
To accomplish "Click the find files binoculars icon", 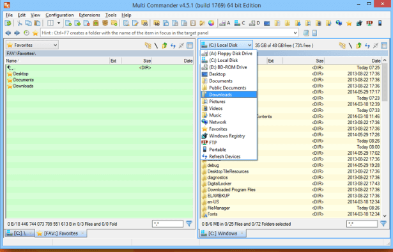I will click(144, 23).
